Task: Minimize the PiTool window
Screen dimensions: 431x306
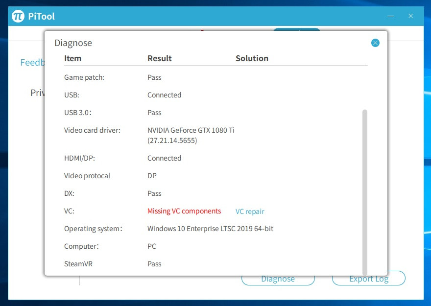Action: click(x=390, y=16)
